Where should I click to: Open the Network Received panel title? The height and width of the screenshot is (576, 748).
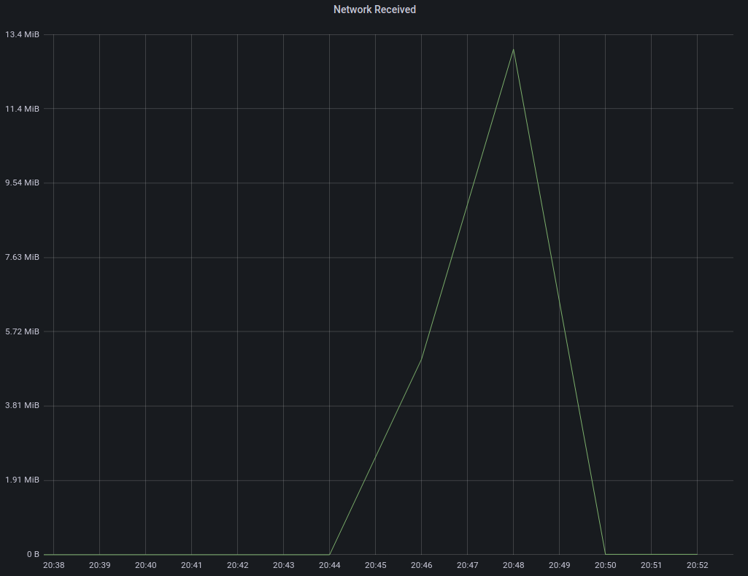(x=374, y=9)
